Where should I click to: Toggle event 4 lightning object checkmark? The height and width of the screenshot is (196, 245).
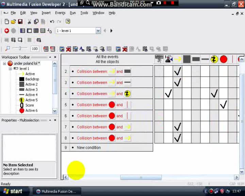[214, 93]
